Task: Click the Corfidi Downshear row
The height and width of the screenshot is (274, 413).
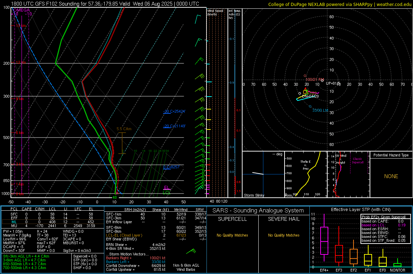Action: 136,266
